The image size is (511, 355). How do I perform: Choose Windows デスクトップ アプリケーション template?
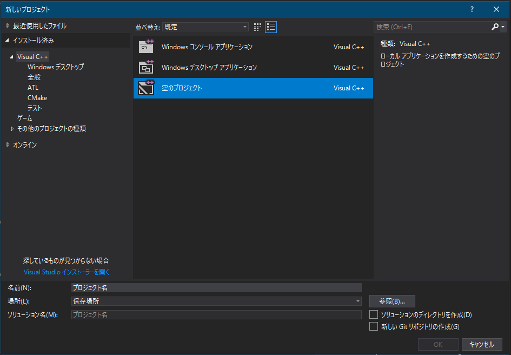tap(253, 67)
